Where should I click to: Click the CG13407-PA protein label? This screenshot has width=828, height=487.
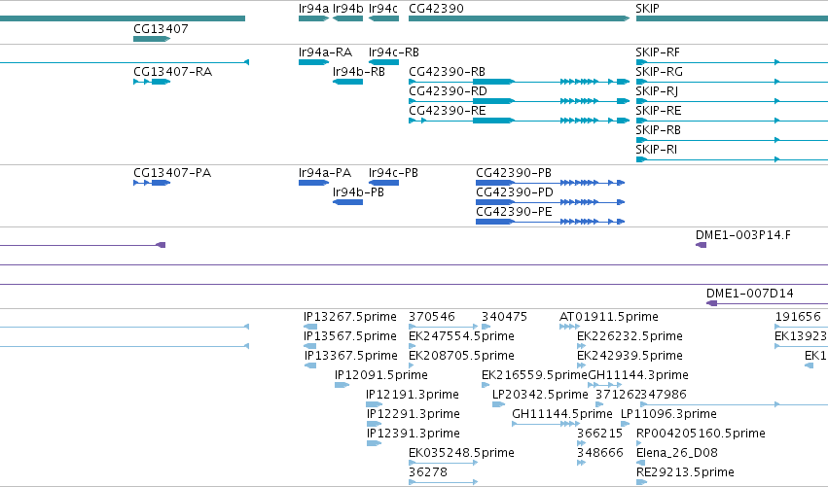coord(172,173)
